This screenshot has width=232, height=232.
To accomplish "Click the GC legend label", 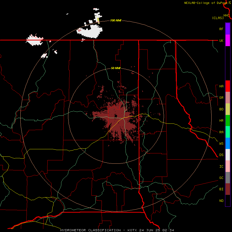I will point(221,178).
